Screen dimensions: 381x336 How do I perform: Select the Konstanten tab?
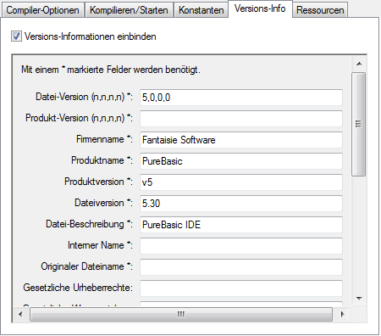[x=201, y=10]
